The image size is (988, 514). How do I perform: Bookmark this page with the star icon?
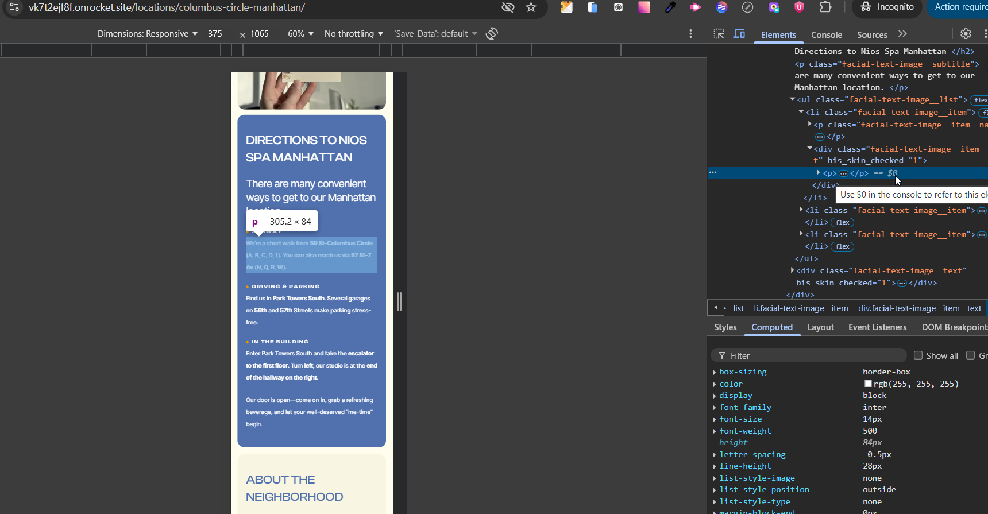coord(531,7)
